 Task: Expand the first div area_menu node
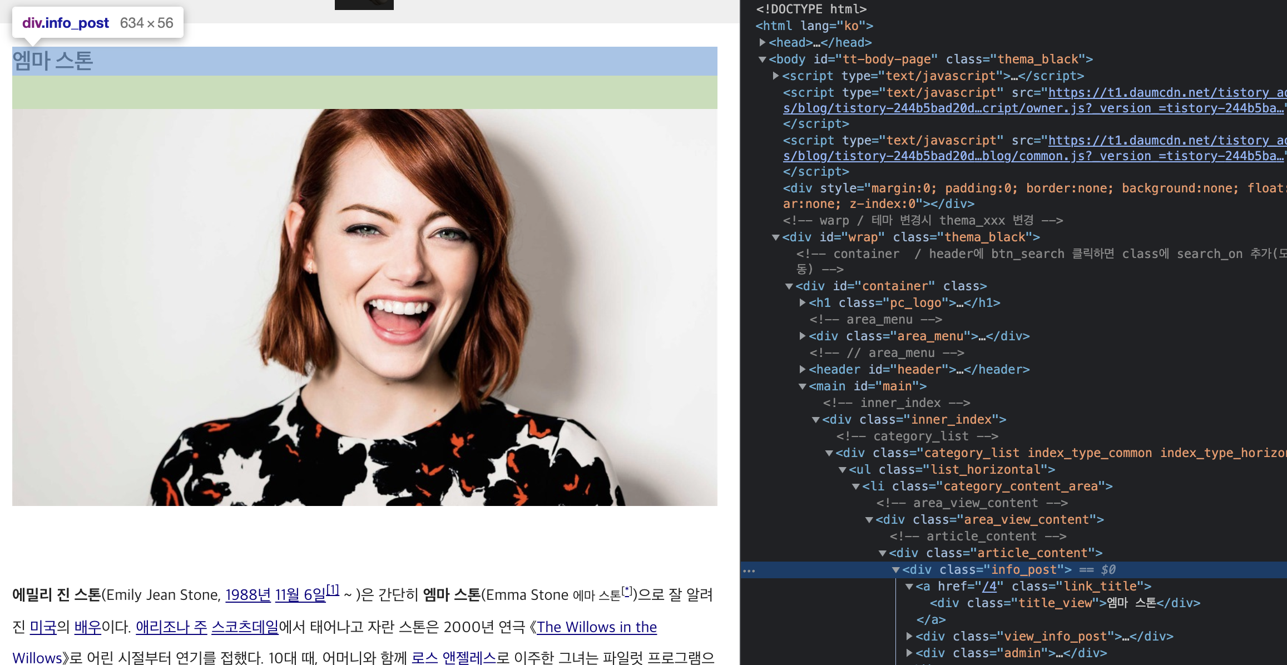tap(803, 336)
